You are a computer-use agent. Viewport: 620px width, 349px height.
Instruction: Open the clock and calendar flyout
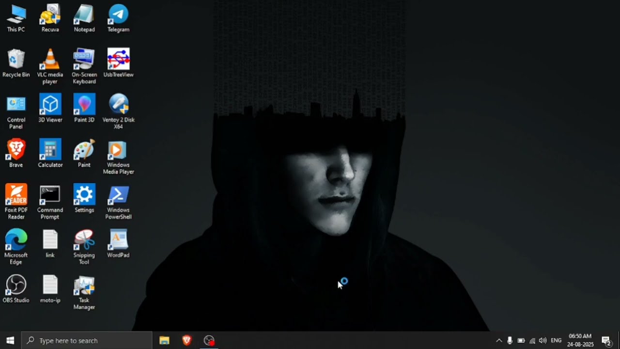point(580,340)
